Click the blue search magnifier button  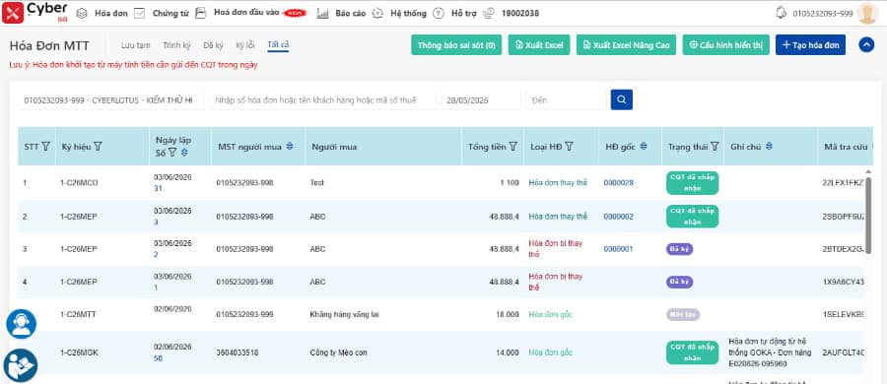pos(621,99)
